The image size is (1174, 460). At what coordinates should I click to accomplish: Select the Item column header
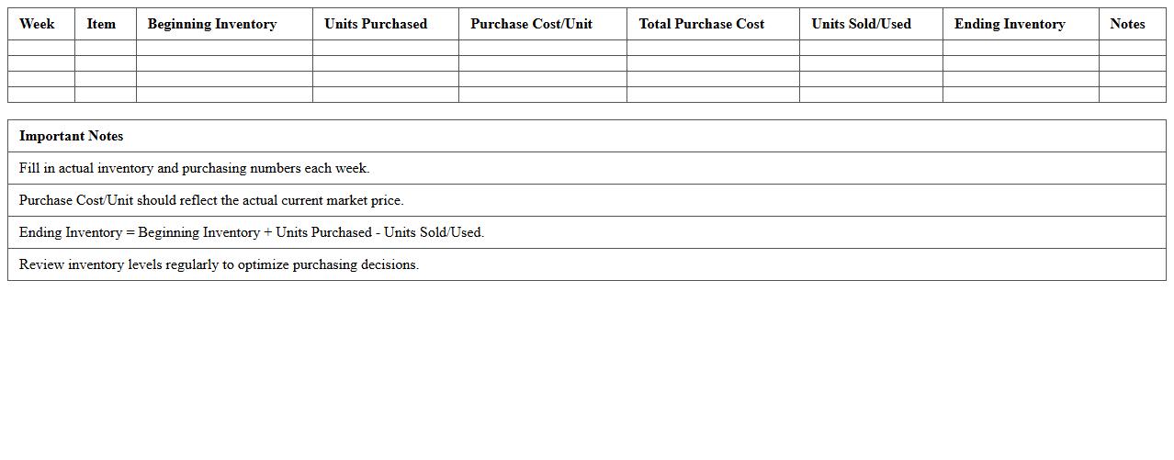[101, 24]
